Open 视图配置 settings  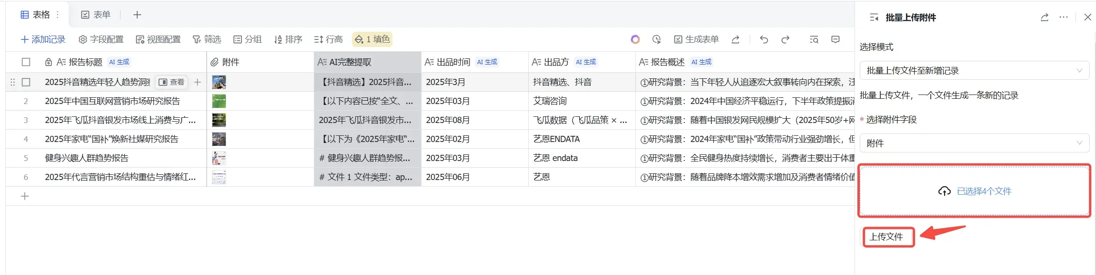158,39
